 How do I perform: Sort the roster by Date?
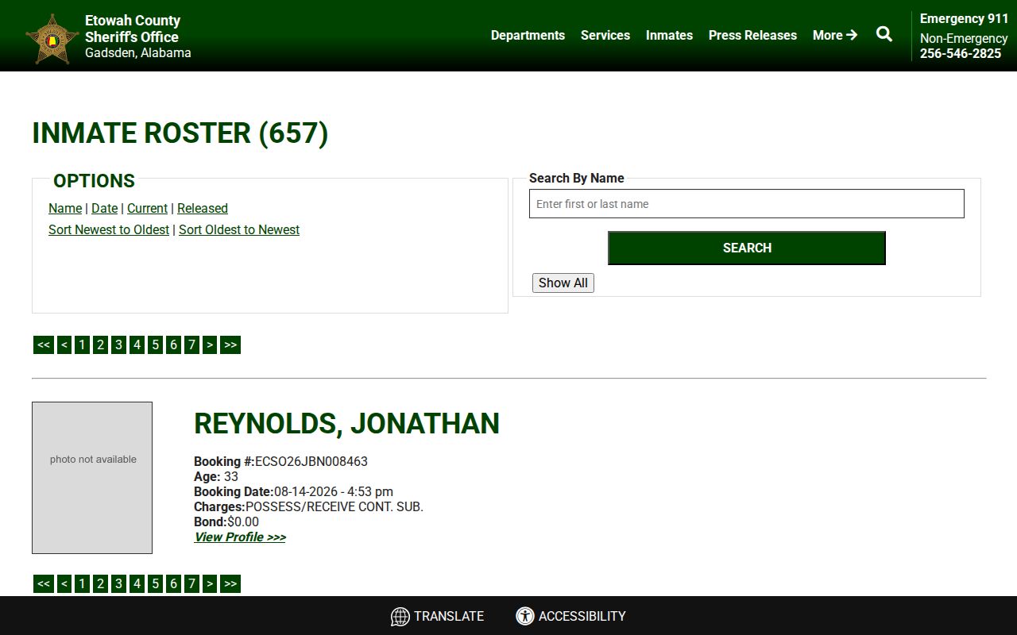pyautogui.click(x=104, y=208)
